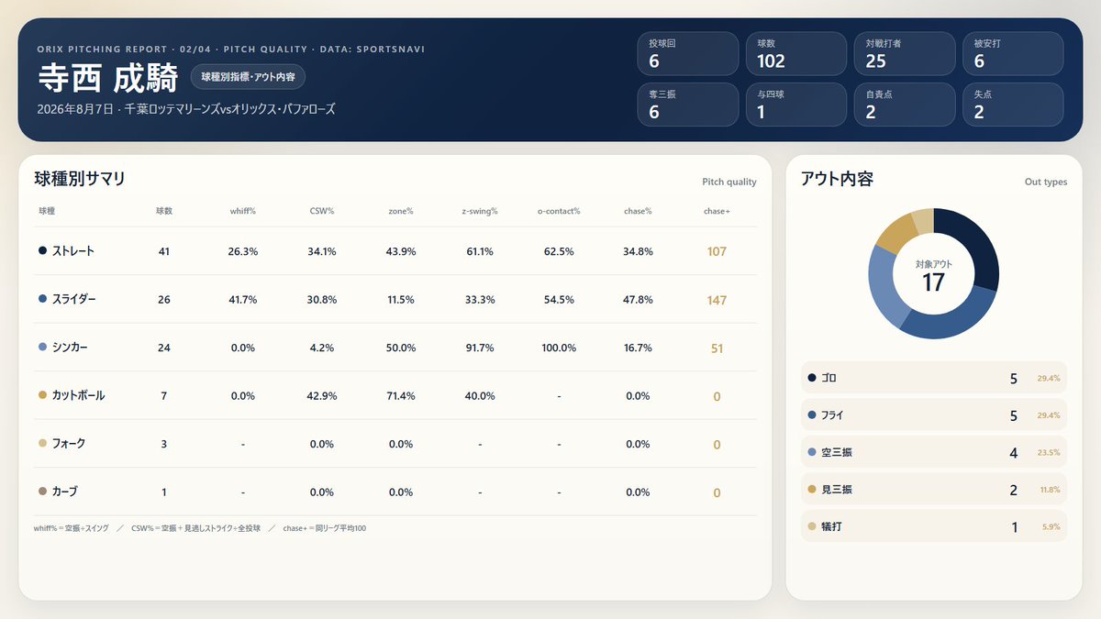The height and width of the screenshot is (619, 1101).
Task: Click the フライ out-type row
Action: click(x=934, y=415)
